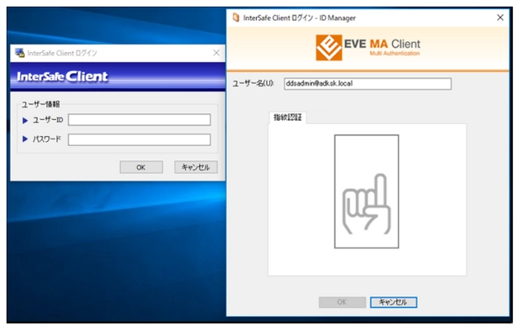The height and width of the screenshot is (330, 521).
Task: Click キャンセル in the ID Manager window
Action: (393, 302)
